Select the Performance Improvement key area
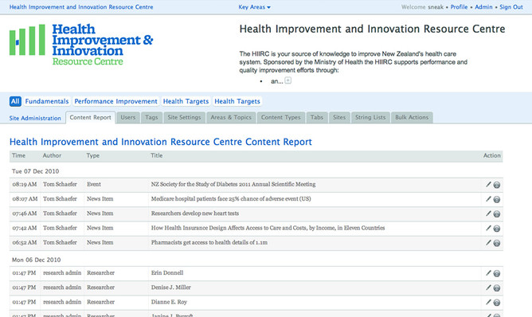Image resolution: width=532 pixels, height=317 pixels. [x=115, y=101]
